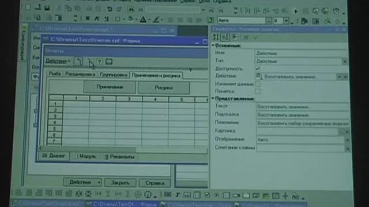This screenshot has height=207, width=369.
Task: Collapse the Представление section
Action: click(213, 98)
